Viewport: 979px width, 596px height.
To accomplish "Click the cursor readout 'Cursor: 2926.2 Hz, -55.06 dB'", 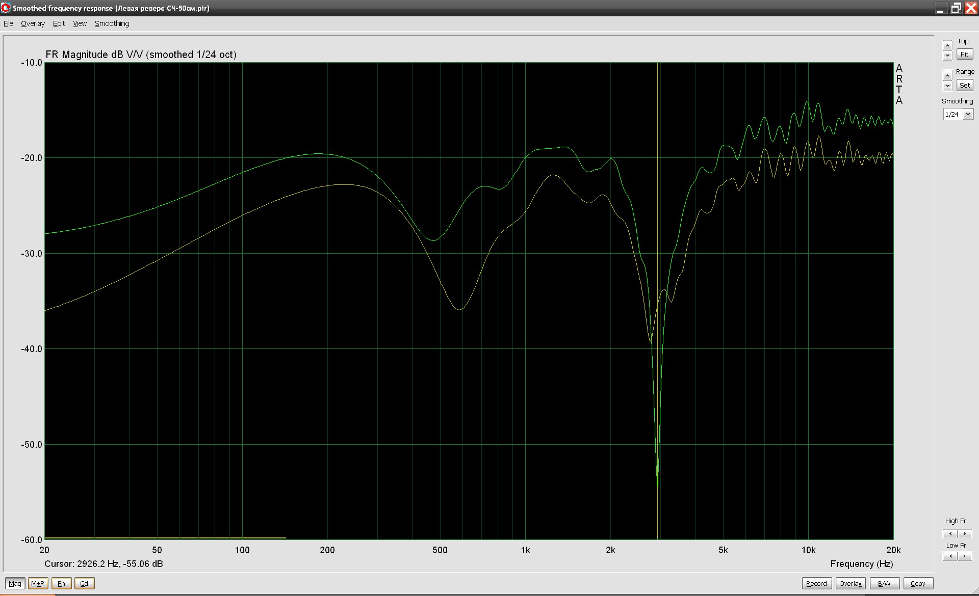I will click(x=104, y=564).
